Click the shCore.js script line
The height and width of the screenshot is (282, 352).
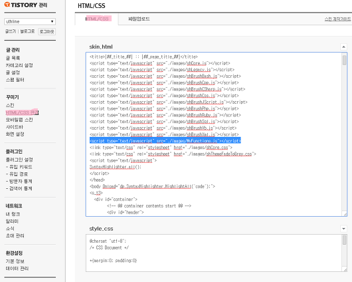pyautogui.click(x=160, y=63)
